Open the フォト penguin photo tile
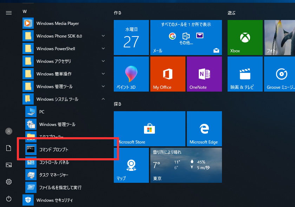Viewport: 295px width, 207px height. click(x=280, y=38)
